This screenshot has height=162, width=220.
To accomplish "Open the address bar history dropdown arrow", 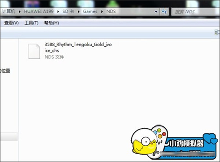I will (156, 12).
